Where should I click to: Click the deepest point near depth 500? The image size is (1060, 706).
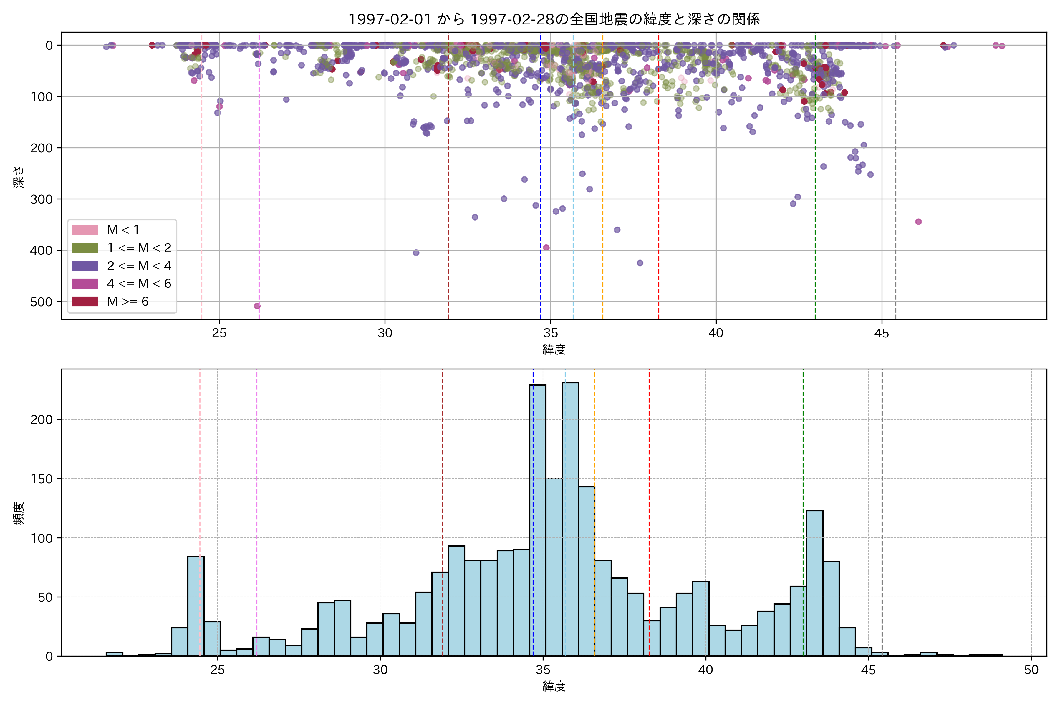pos(257,306)
